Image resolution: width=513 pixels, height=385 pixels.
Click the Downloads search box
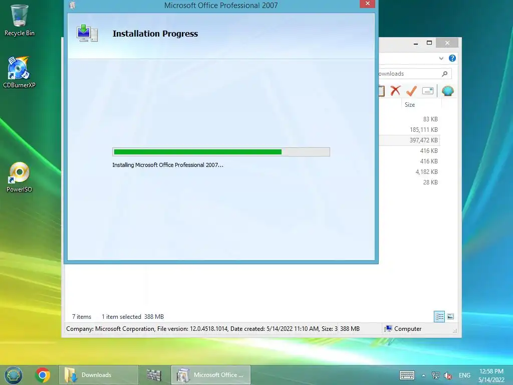pos(415,74)
